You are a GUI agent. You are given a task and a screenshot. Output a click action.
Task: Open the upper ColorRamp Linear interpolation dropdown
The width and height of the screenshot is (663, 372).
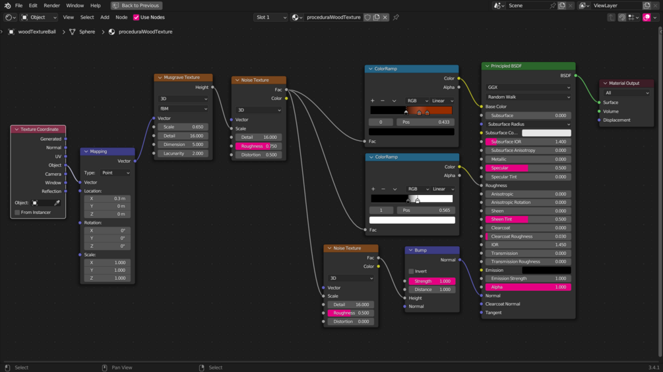(x=442, y=101)
